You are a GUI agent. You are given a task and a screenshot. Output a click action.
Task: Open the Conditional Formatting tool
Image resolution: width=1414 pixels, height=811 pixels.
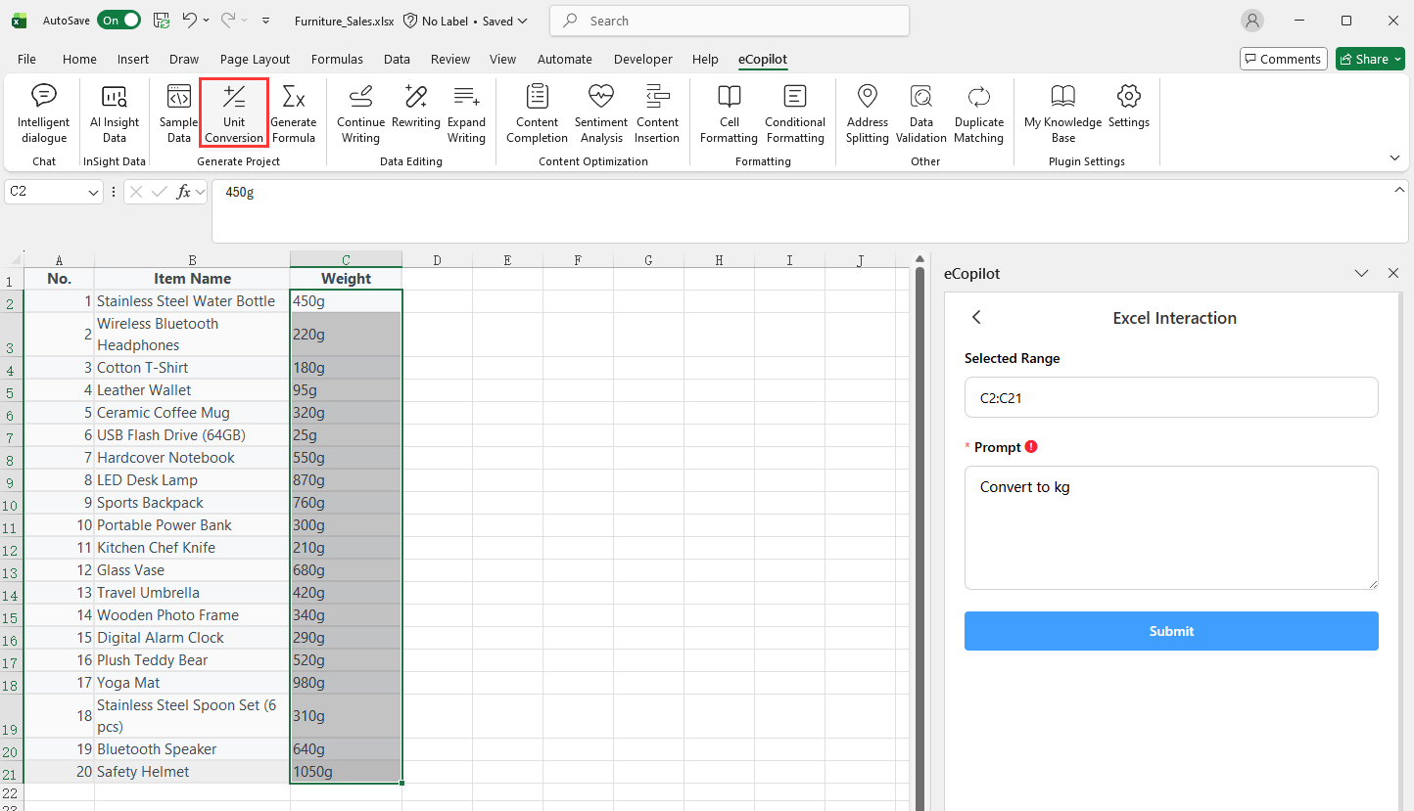point(794,113)
